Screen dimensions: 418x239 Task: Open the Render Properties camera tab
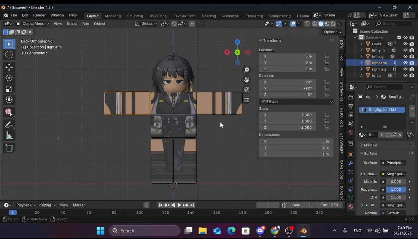tap(350, 97)
